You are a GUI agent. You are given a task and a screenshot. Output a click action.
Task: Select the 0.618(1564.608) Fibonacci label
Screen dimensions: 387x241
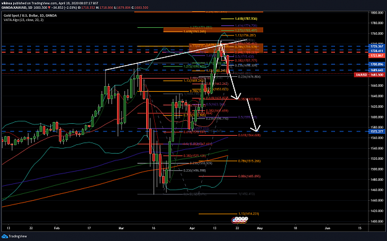250,135
